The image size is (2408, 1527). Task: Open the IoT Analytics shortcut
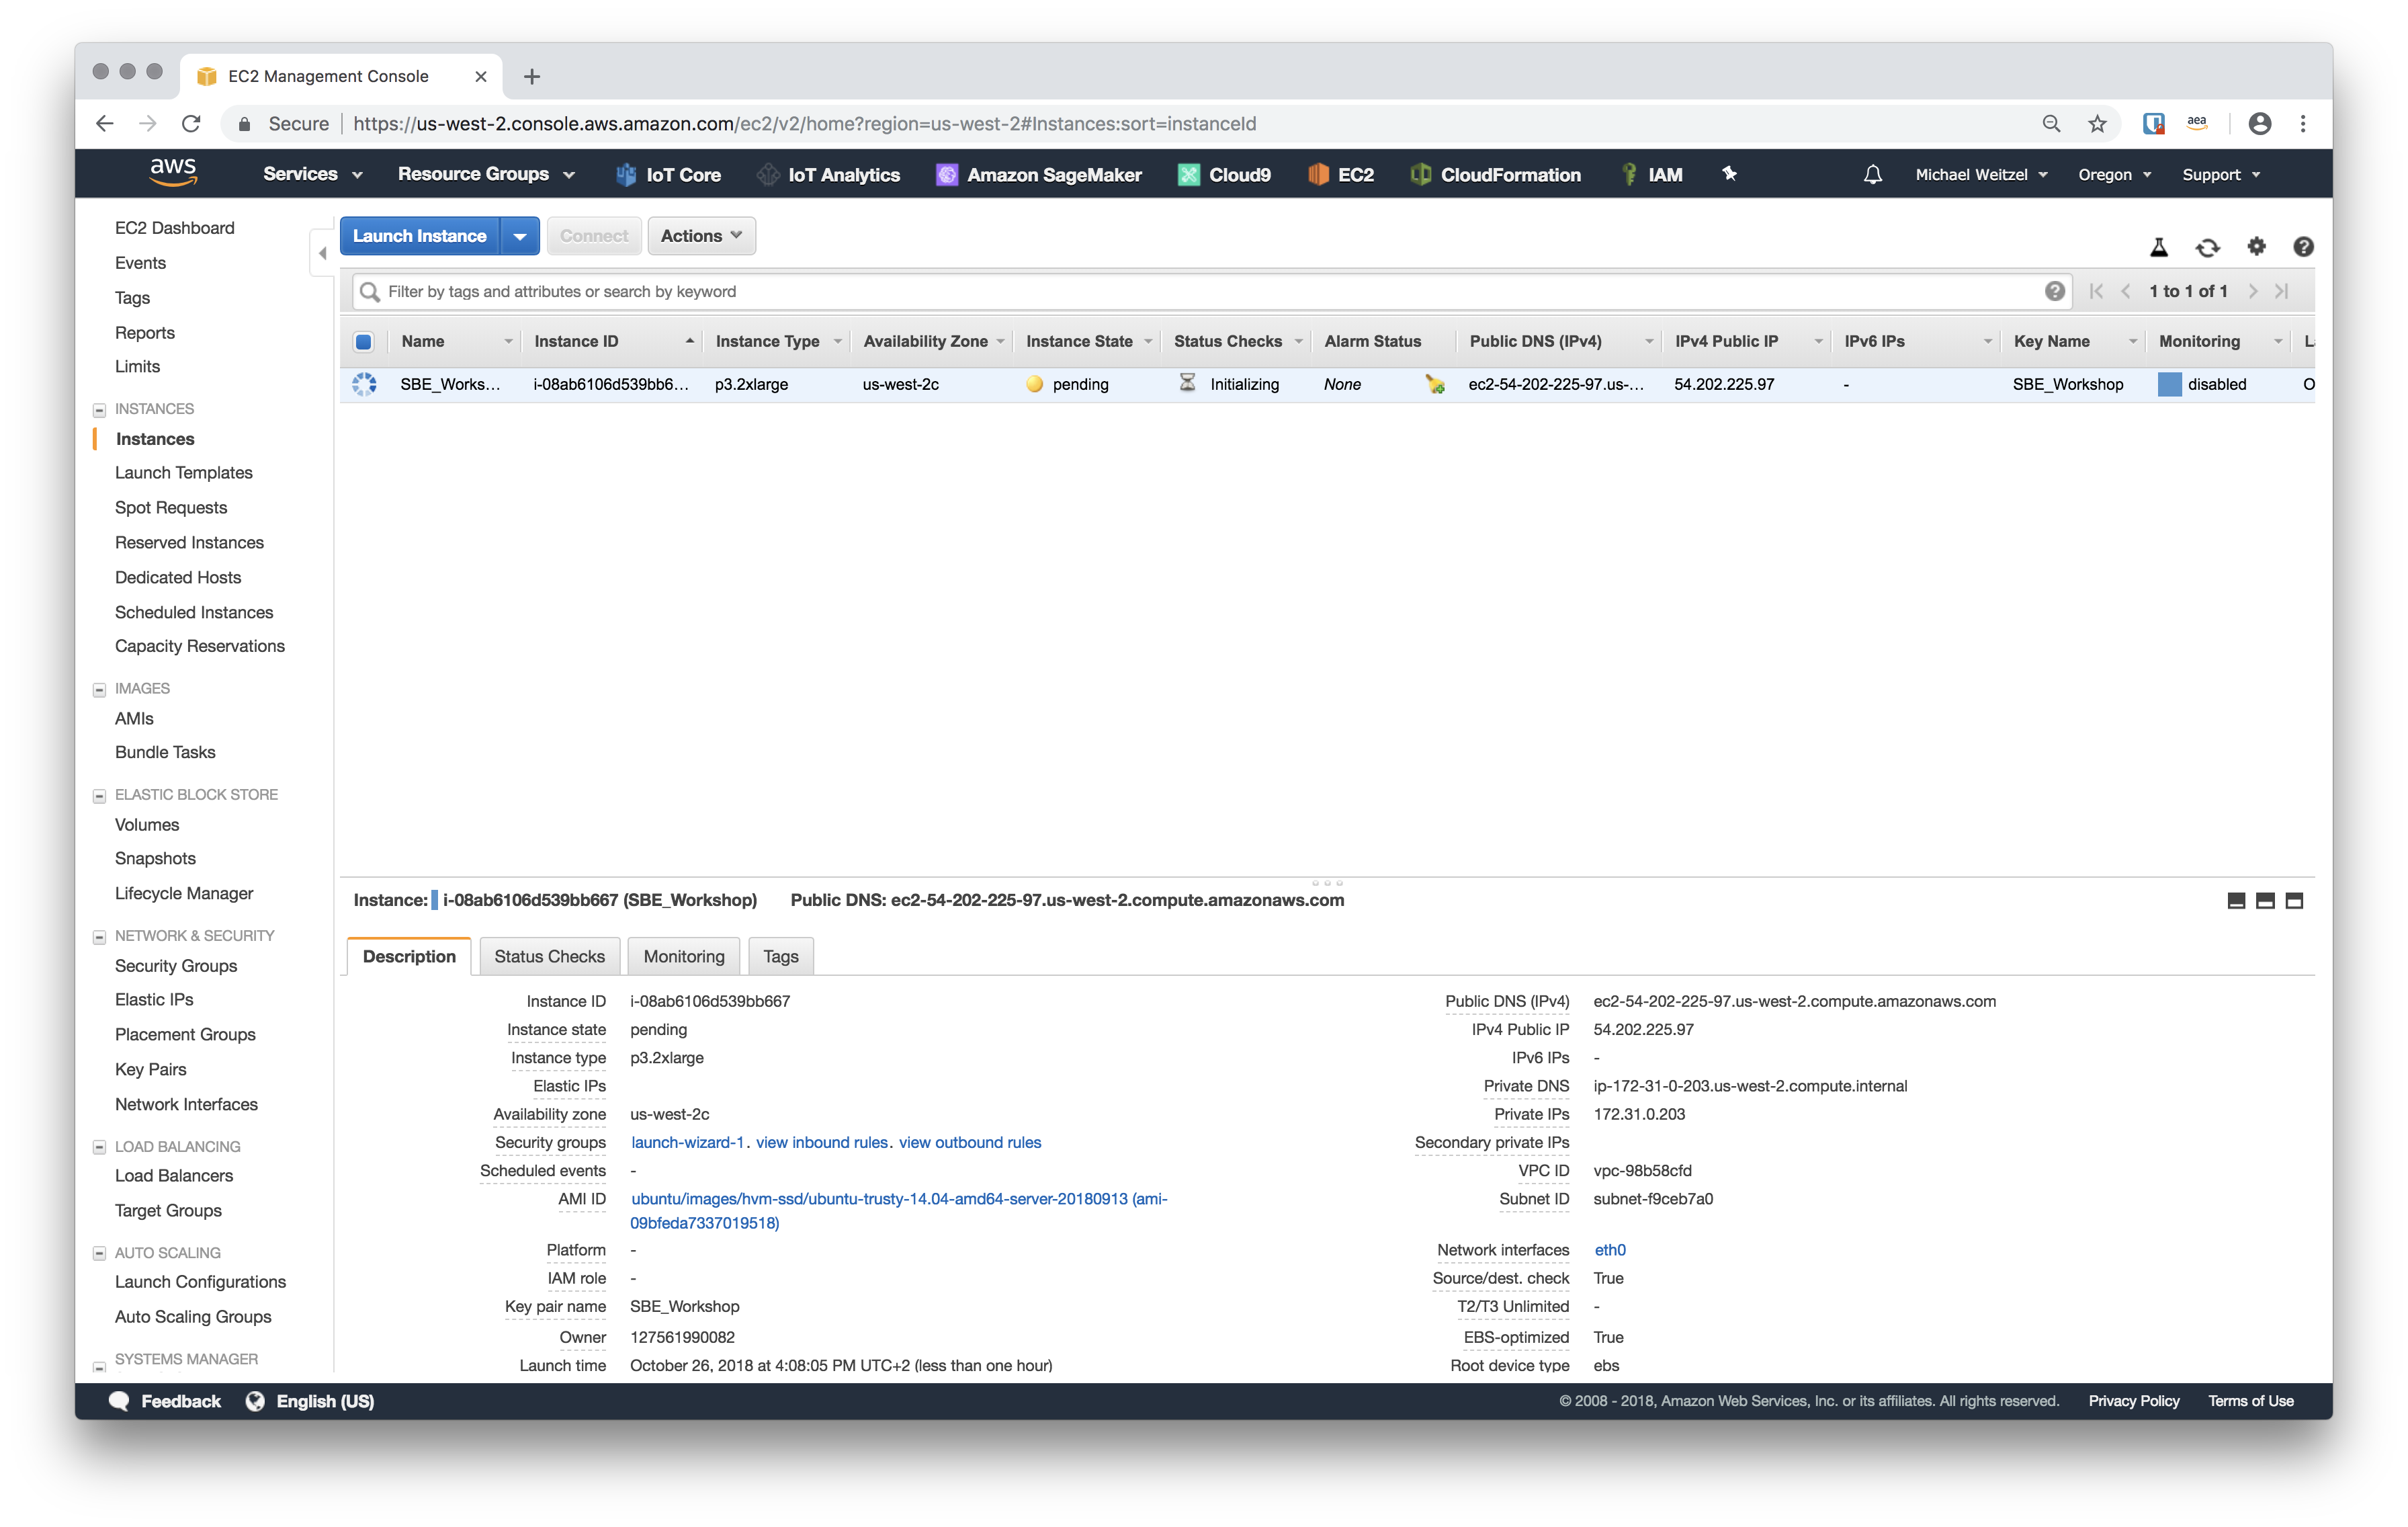(828, 174)
